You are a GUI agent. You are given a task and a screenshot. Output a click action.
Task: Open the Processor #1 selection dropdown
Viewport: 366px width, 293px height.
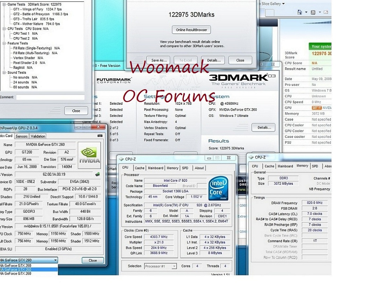pyautogui.click(x=174, y=266)
